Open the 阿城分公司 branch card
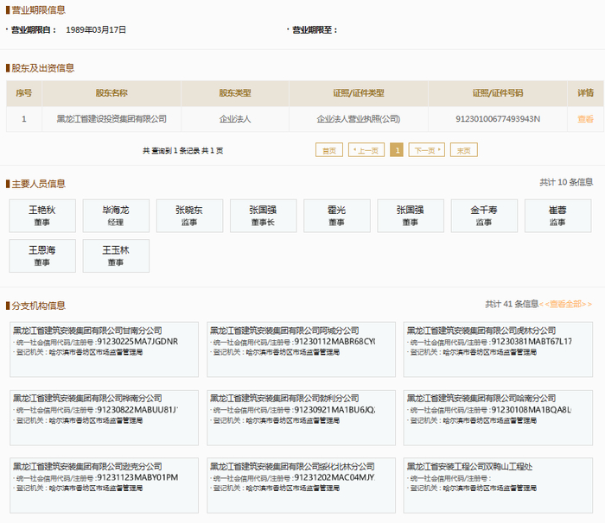 [x=301, y=350]
